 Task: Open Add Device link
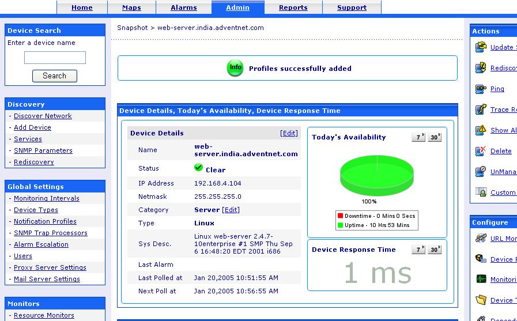(32, 127)
